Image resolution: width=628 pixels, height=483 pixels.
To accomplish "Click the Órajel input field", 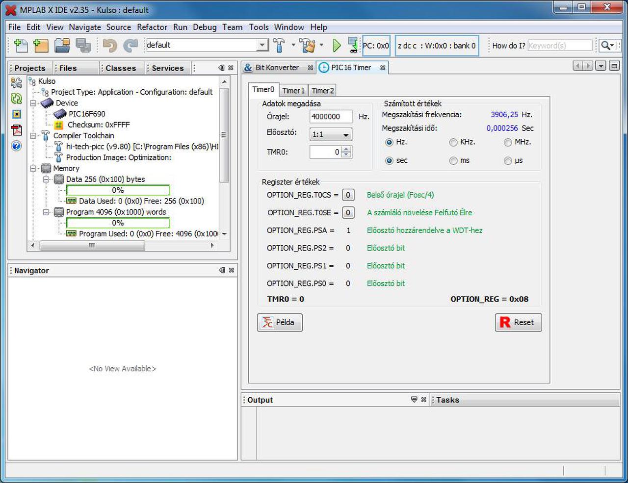I will (331, 117).
